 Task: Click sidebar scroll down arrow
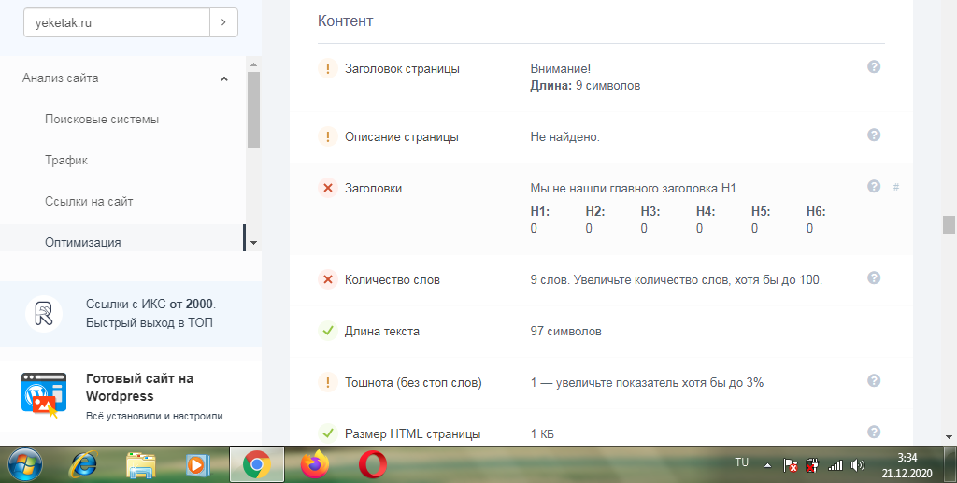click(254, 243)
